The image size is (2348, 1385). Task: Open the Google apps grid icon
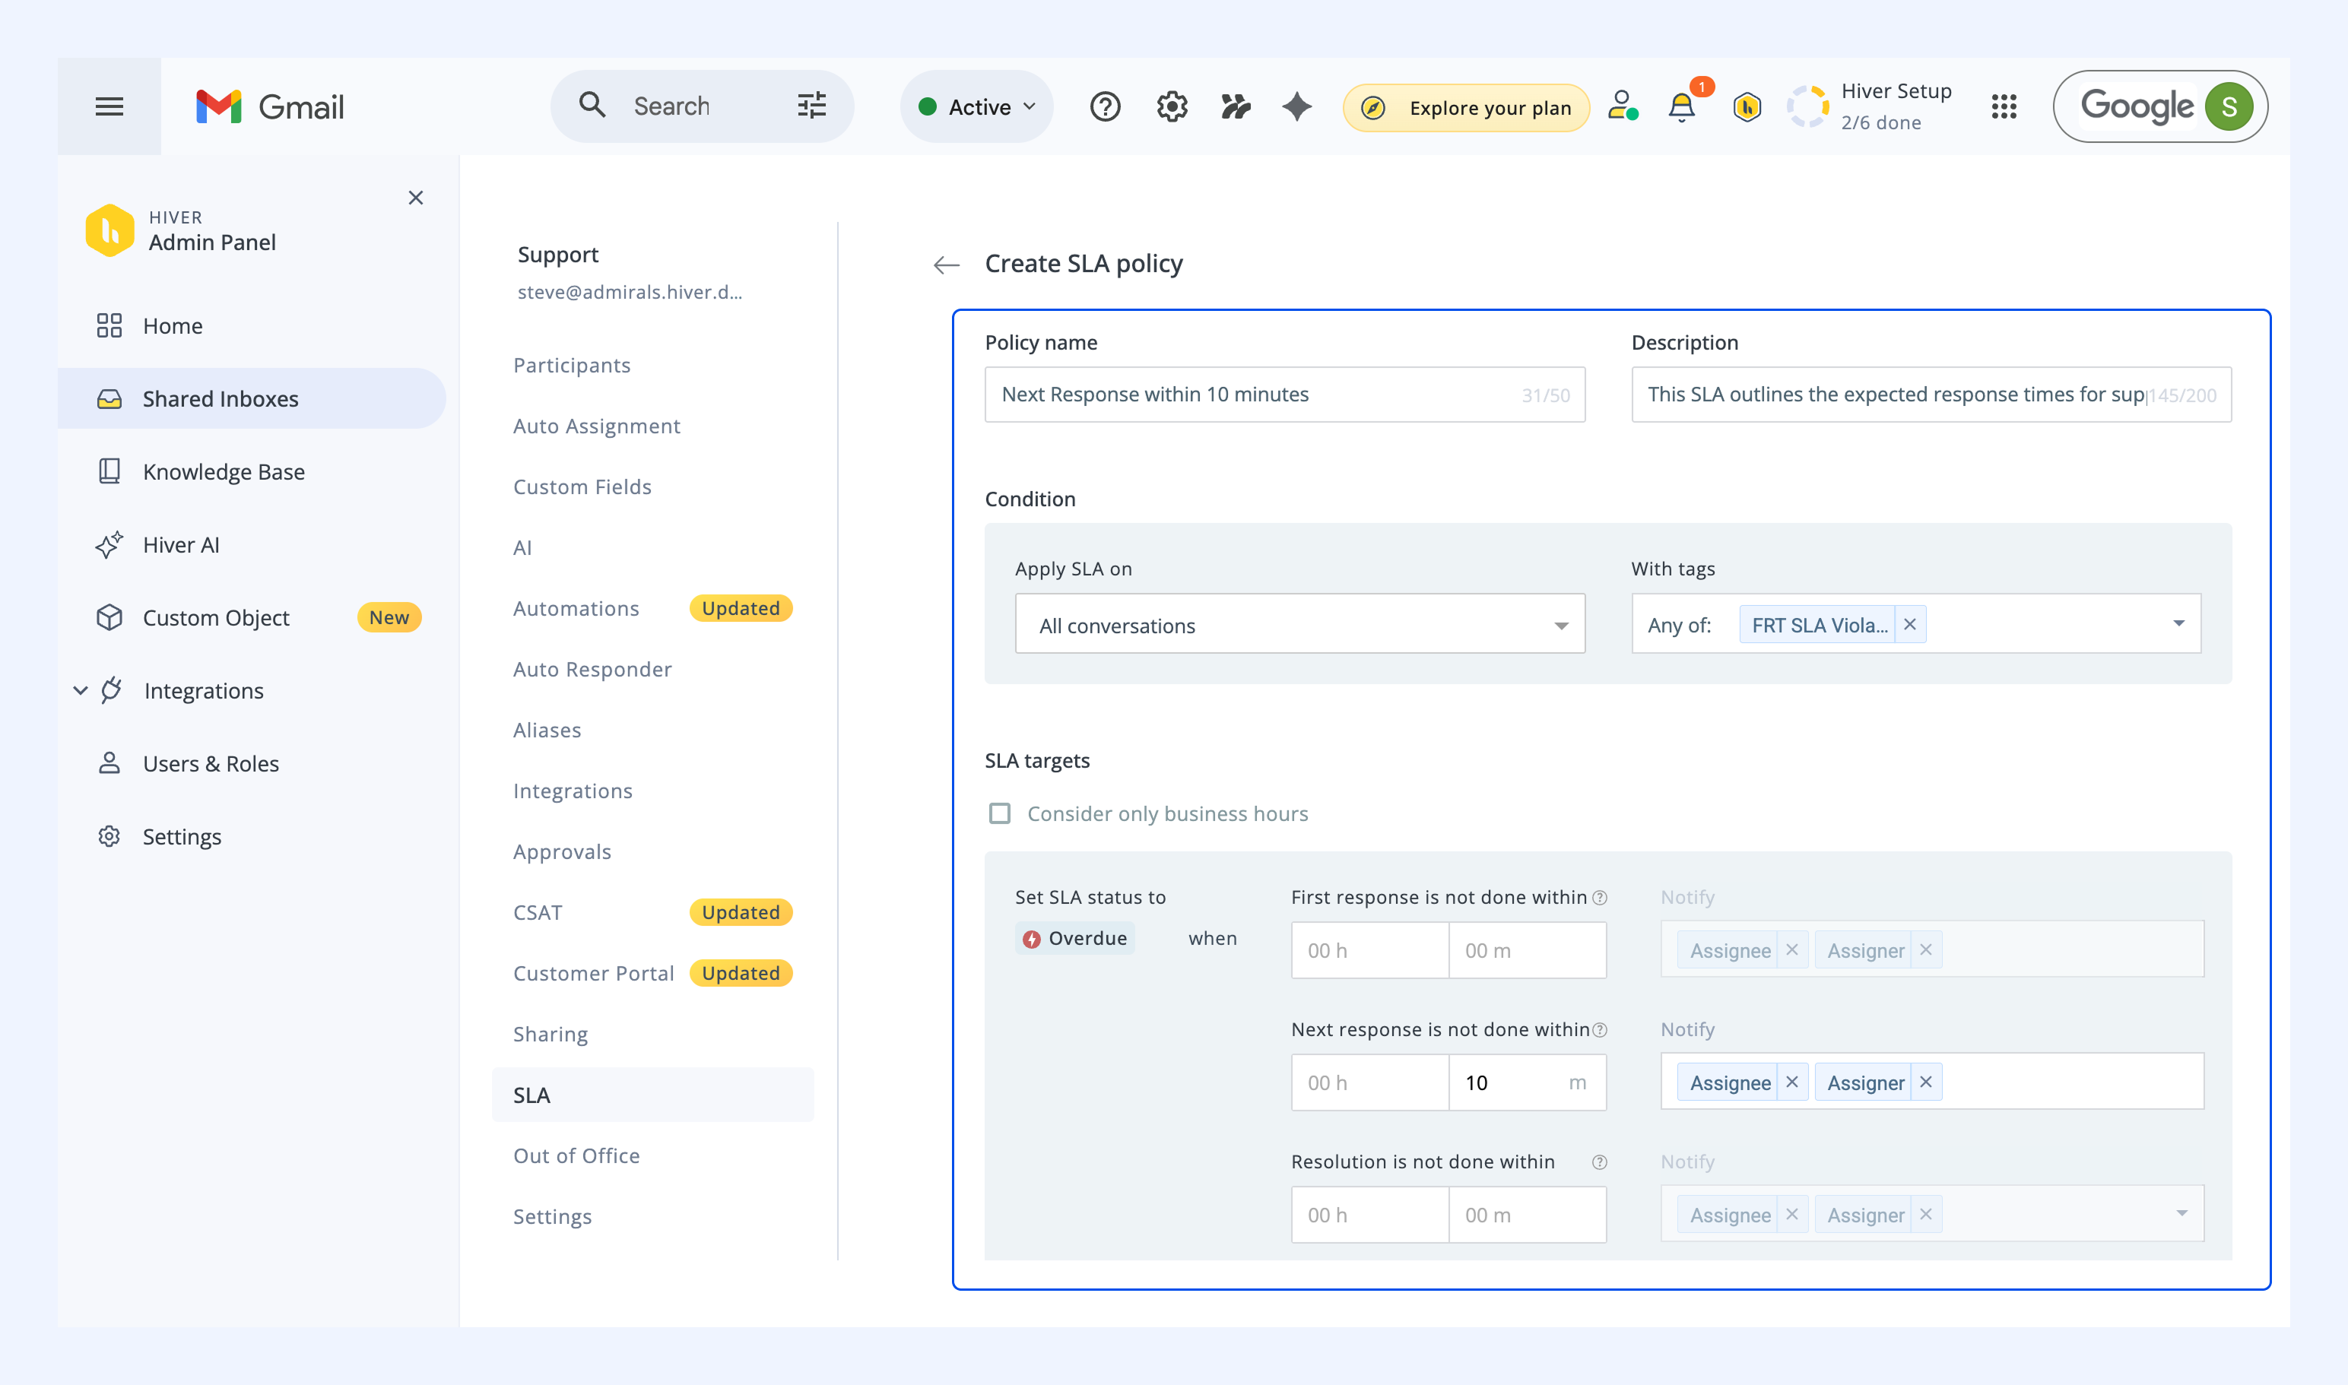[x=2004, y=106]
